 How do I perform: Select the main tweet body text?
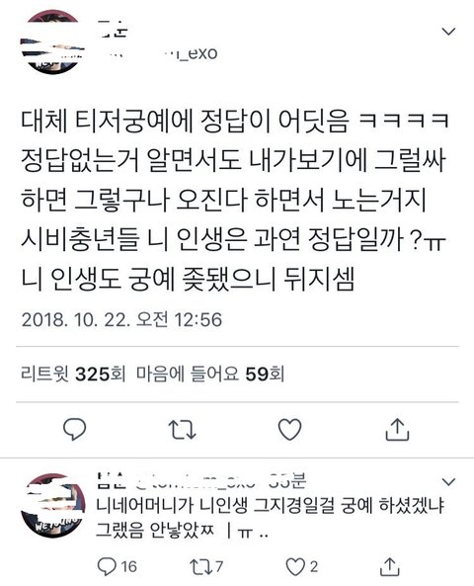233,200
